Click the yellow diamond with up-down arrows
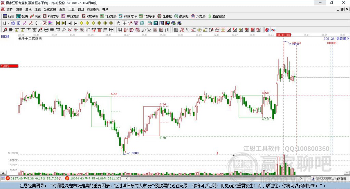This screenshot has width=350, height=189. pyautogui.click(x=111, y=23)
